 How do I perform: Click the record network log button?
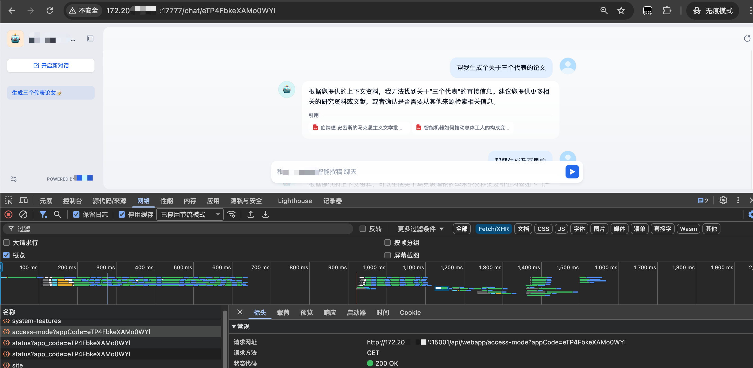click(x=8, y=214)
